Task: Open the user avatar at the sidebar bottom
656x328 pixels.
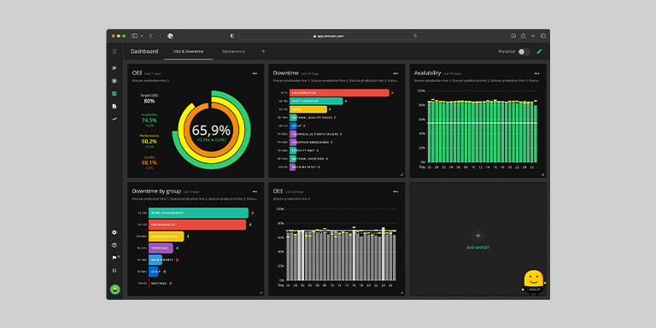Action: point(114,289)
